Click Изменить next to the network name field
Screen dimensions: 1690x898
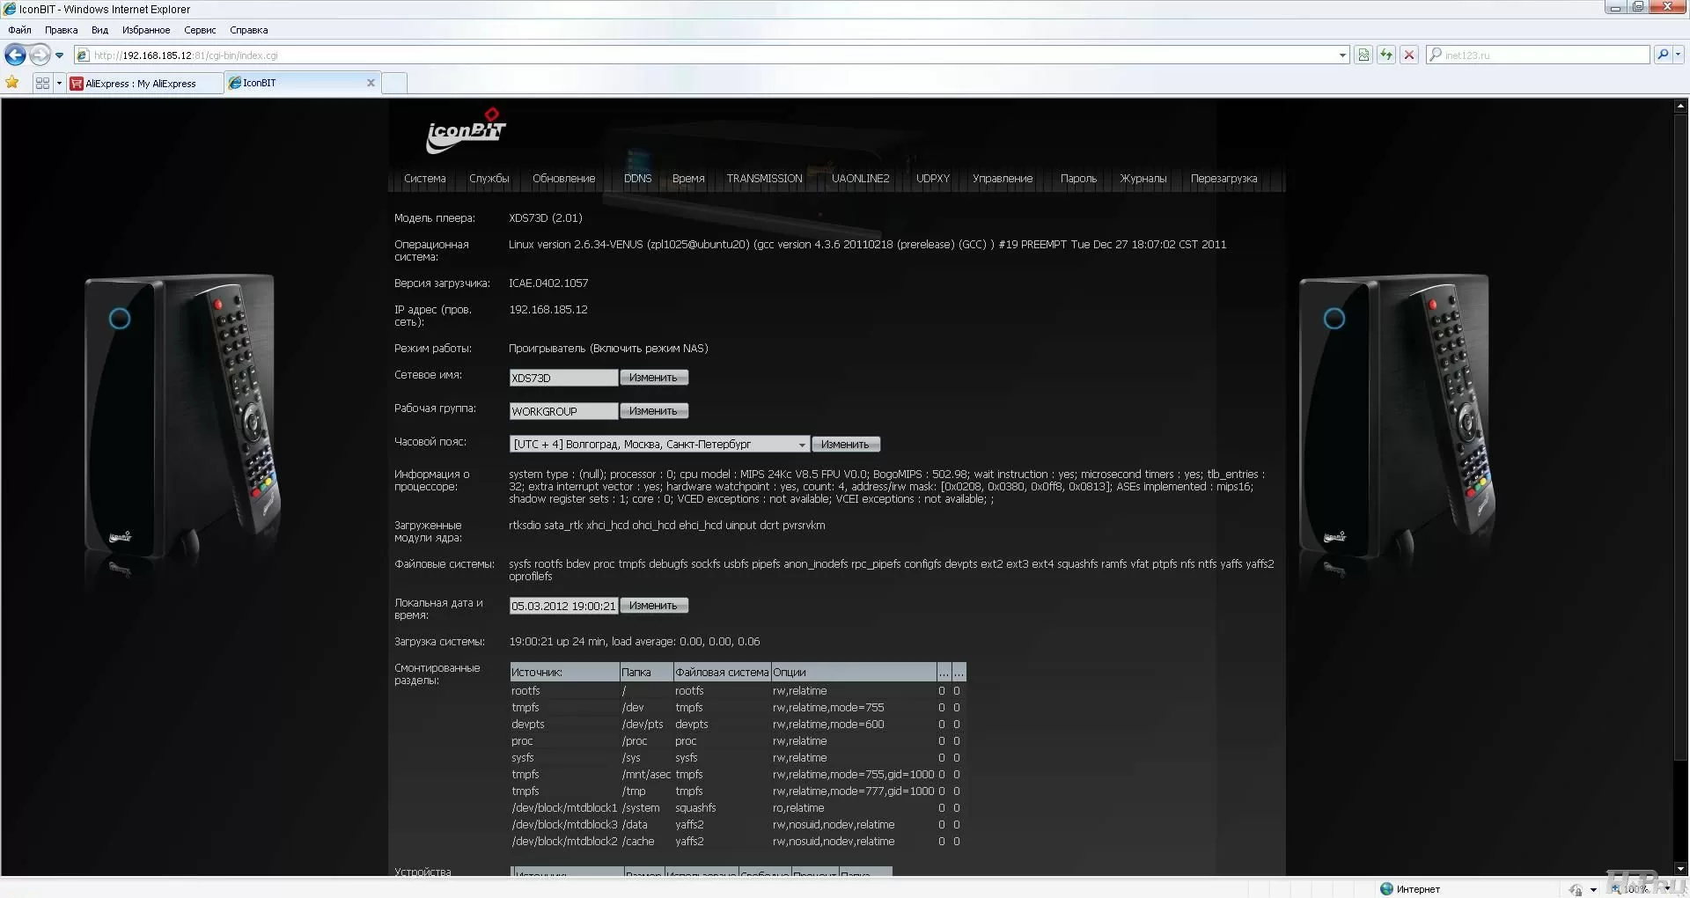coord(653,378)
